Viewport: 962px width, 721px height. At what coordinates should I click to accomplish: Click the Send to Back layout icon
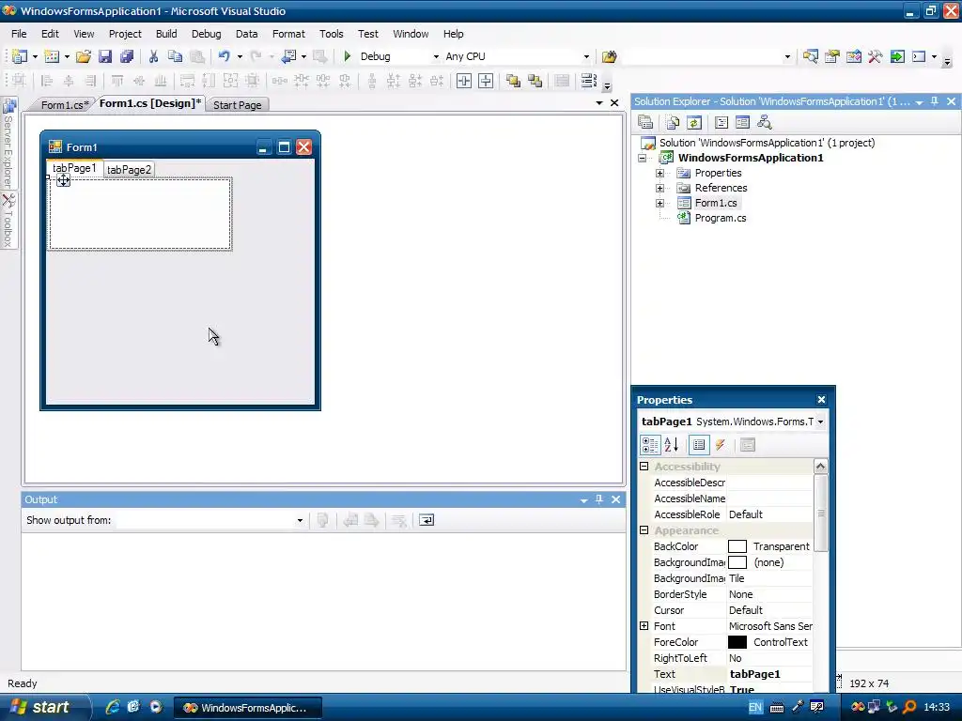[535, 81]
